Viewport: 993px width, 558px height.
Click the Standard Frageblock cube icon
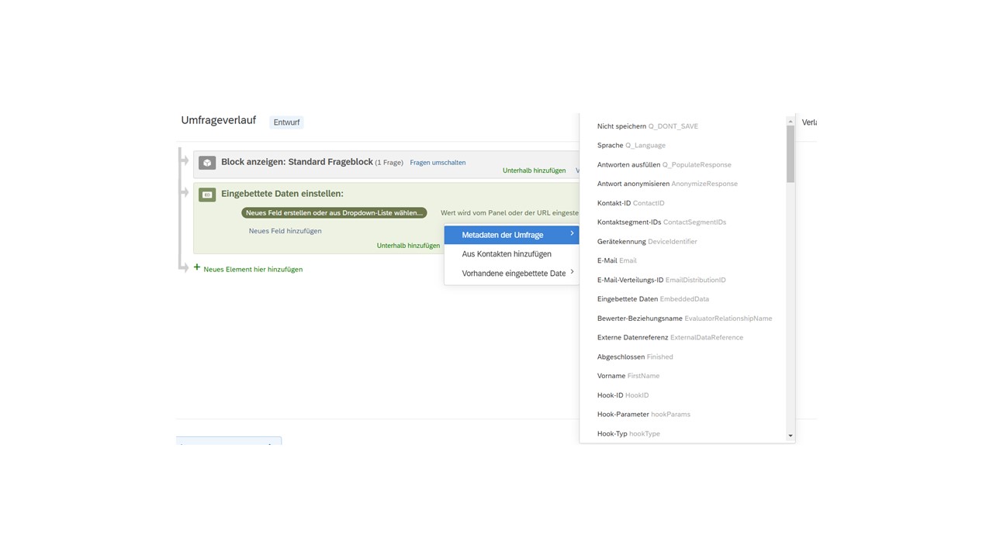click(207, 163)
